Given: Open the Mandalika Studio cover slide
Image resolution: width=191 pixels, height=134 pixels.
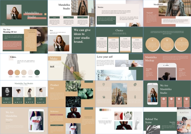Looking at the screenshot, I should (x=24, y=13).
